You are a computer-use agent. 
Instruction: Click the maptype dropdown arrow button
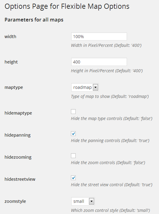click(x=96, y=87)
